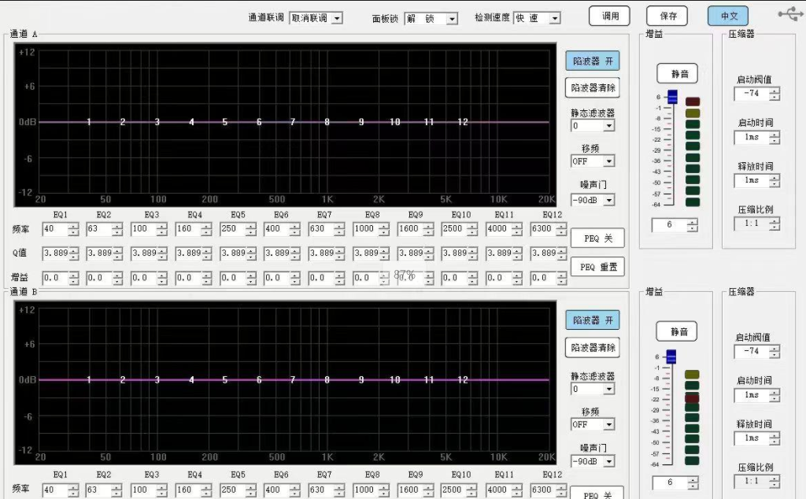Click Channel B EQ4 frequency field 160
Image resolution: width=806 pixels, height=499 pixels.
tap(189, 490)
